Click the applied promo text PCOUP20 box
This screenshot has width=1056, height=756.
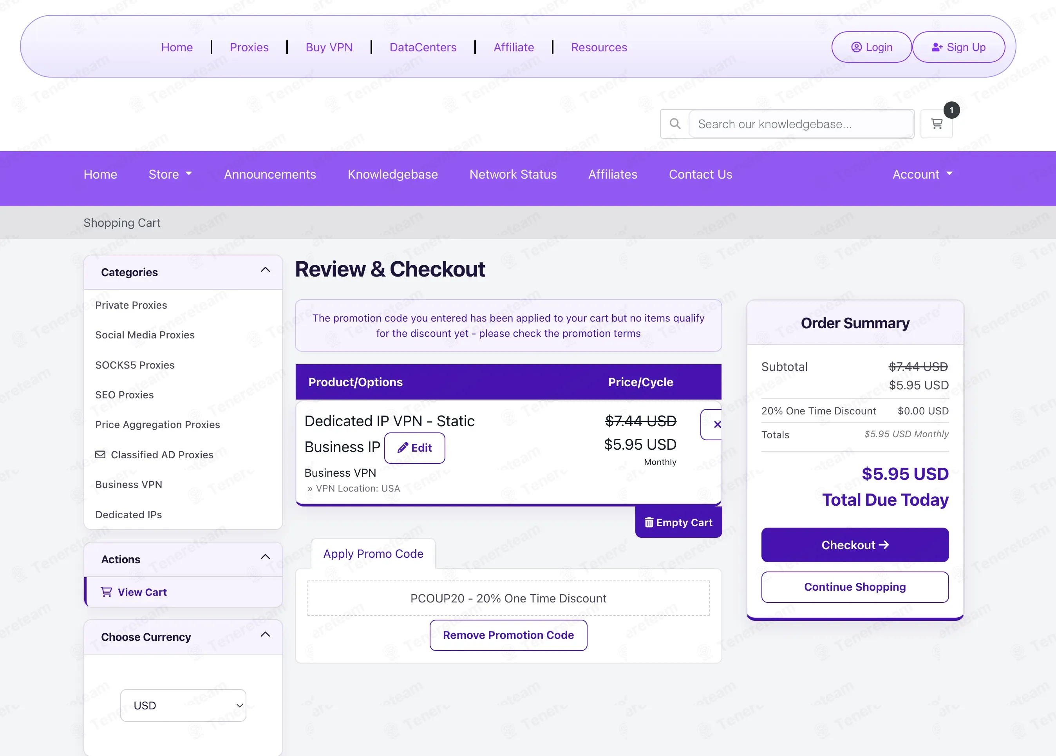pyautogui.click(x=508, y=598)
